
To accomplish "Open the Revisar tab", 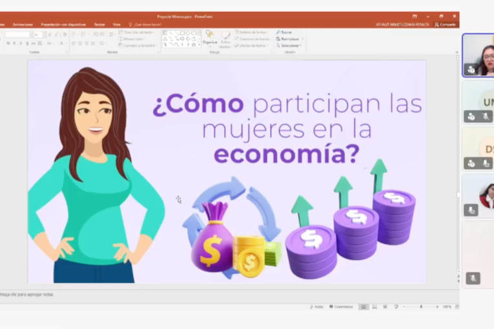I will pos(99,25).
